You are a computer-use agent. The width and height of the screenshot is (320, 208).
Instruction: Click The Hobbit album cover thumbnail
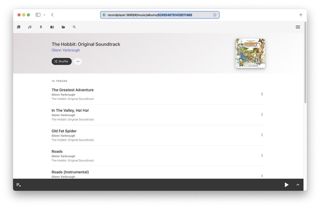(x=250, y=53)
